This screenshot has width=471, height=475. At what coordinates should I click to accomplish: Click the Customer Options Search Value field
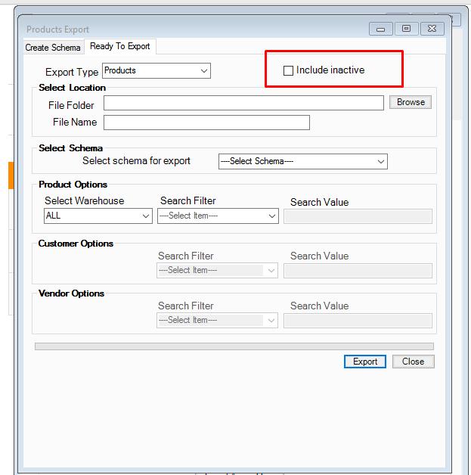coord(358,271)
